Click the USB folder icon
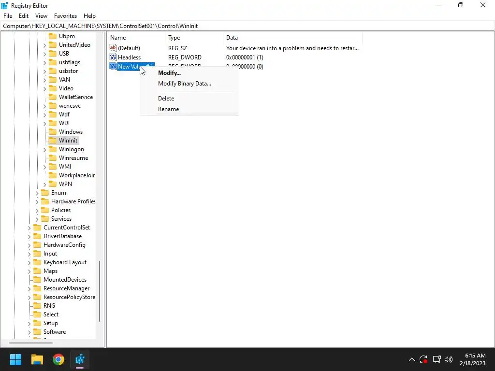Viewport: 495px width, 371px height. coord(53,53)
